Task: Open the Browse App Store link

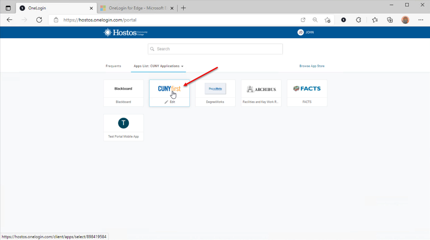Action: [312, 66]
